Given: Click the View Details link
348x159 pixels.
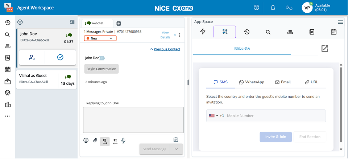Looking at the screenshot, I should tap(165, 35).
